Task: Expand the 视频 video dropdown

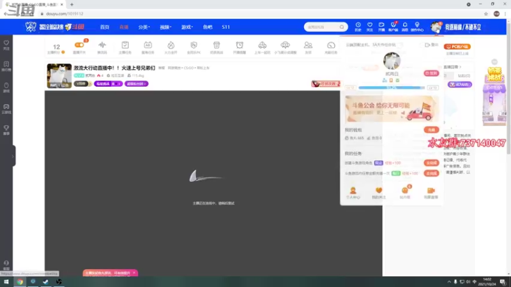Action: 165,27
